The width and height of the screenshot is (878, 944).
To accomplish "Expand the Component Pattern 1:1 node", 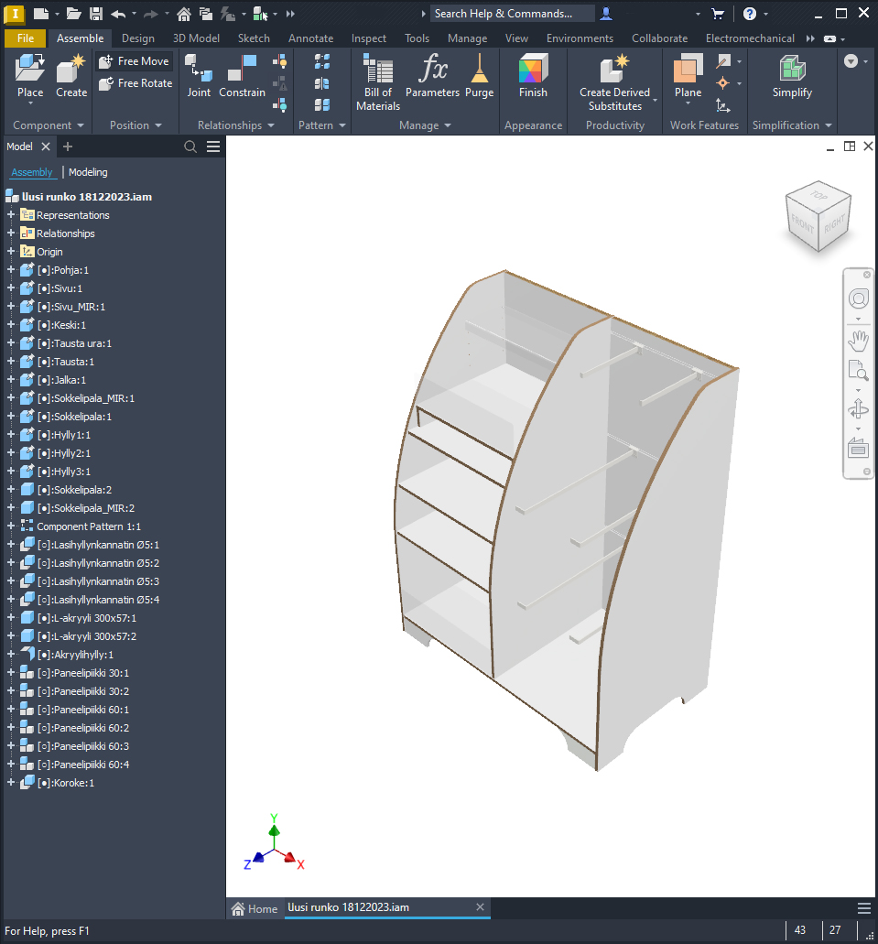I will [11, 526].
